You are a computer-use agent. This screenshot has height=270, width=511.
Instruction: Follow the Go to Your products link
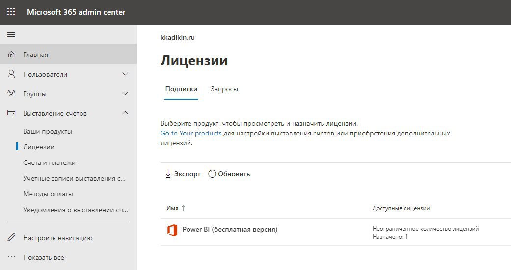click(x=191, y=133)
